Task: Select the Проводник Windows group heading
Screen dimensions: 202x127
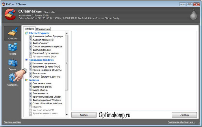Action: pos(41,60)
